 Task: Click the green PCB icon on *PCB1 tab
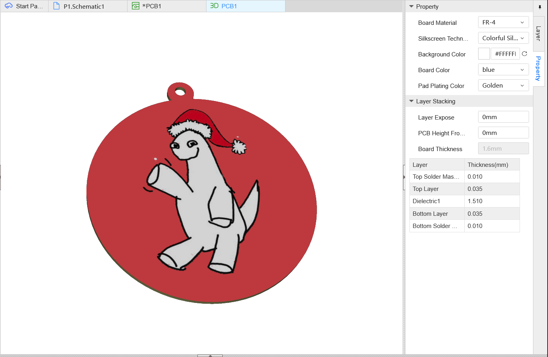coord(135,6)
